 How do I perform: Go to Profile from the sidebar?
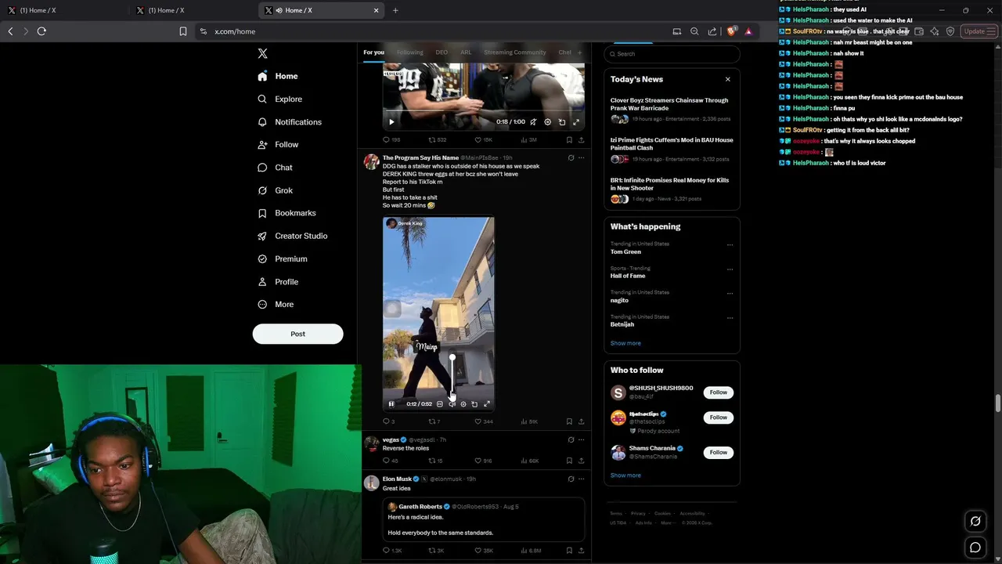click(278, 281)
